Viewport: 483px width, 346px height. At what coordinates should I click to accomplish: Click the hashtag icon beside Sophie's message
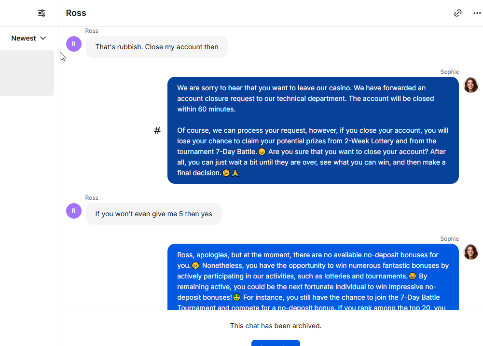(x=157, y=130)
